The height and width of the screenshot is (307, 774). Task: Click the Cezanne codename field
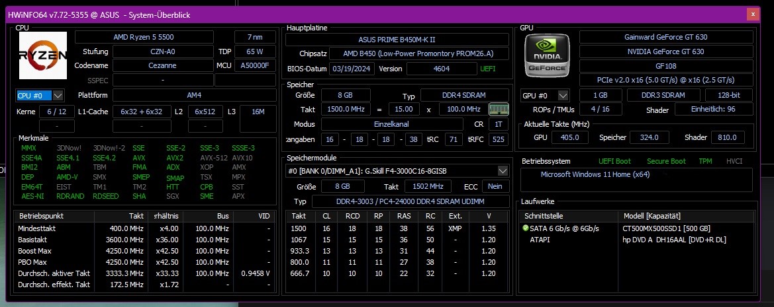(x=163, y=65)
